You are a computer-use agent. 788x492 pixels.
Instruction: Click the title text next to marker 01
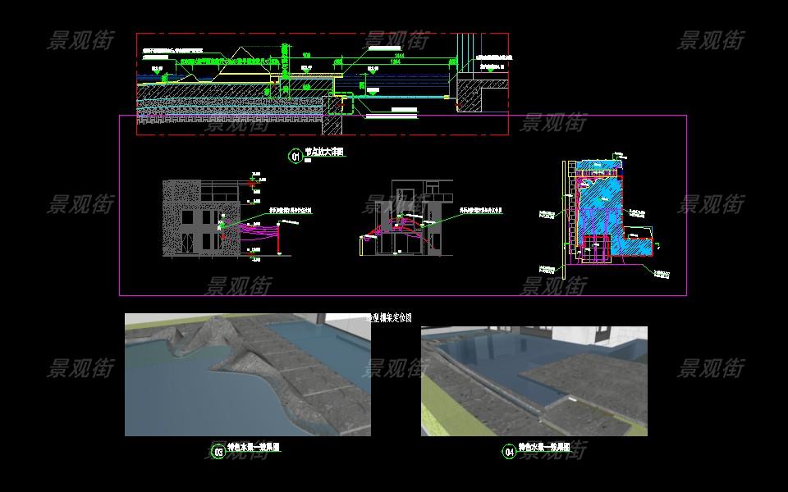click(x=325, y=153)
